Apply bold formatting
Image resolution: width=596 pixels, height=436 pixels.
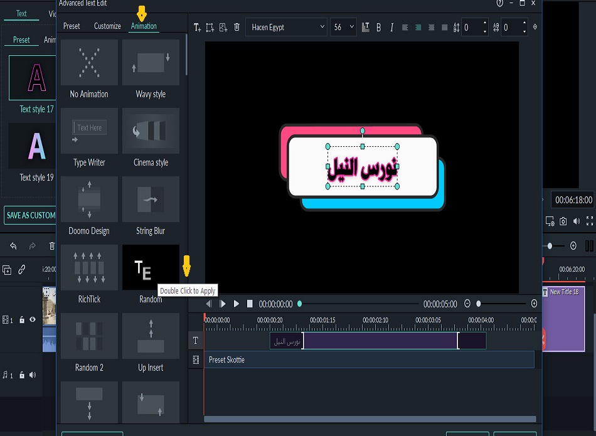378,28
